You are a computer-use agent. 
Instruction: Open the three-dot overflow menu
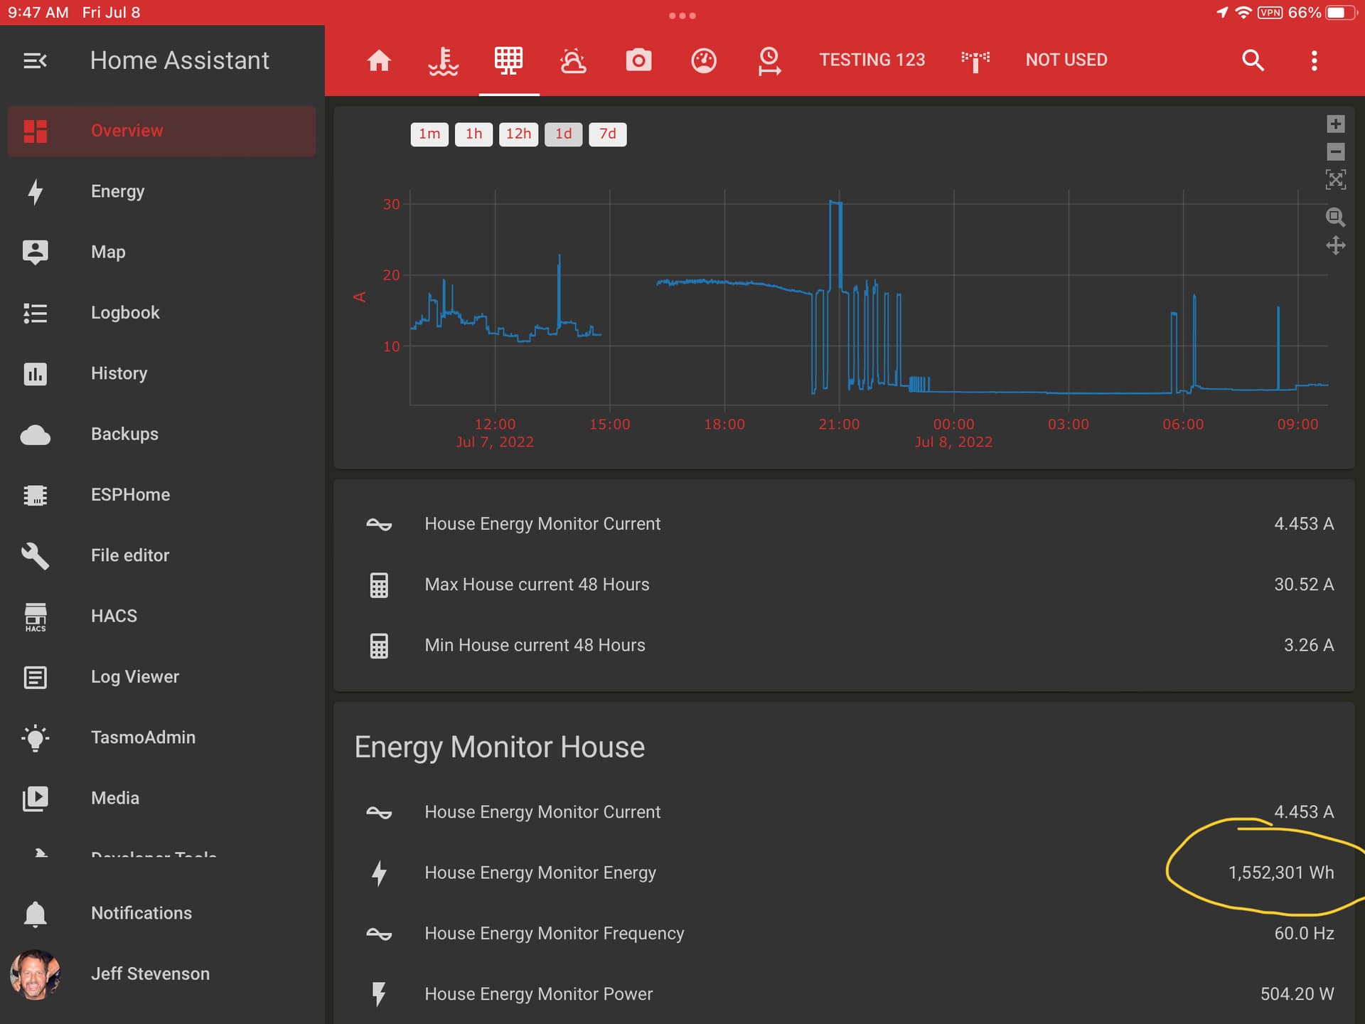1314,60
